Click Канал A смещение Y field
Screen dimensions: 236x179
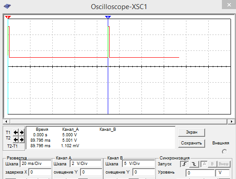tap(91, 172)
